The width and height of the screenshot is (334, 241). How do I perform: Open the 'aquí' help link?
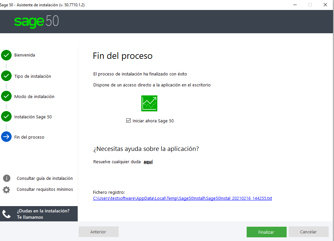(x=148, y=162)
